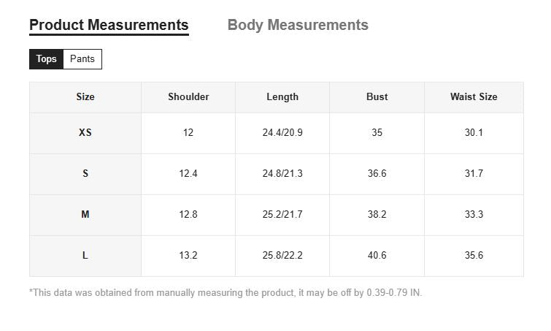Select the S size row label
Viewport: 551px width, 331px height.
pyautogui.click(x=85, y=174)
